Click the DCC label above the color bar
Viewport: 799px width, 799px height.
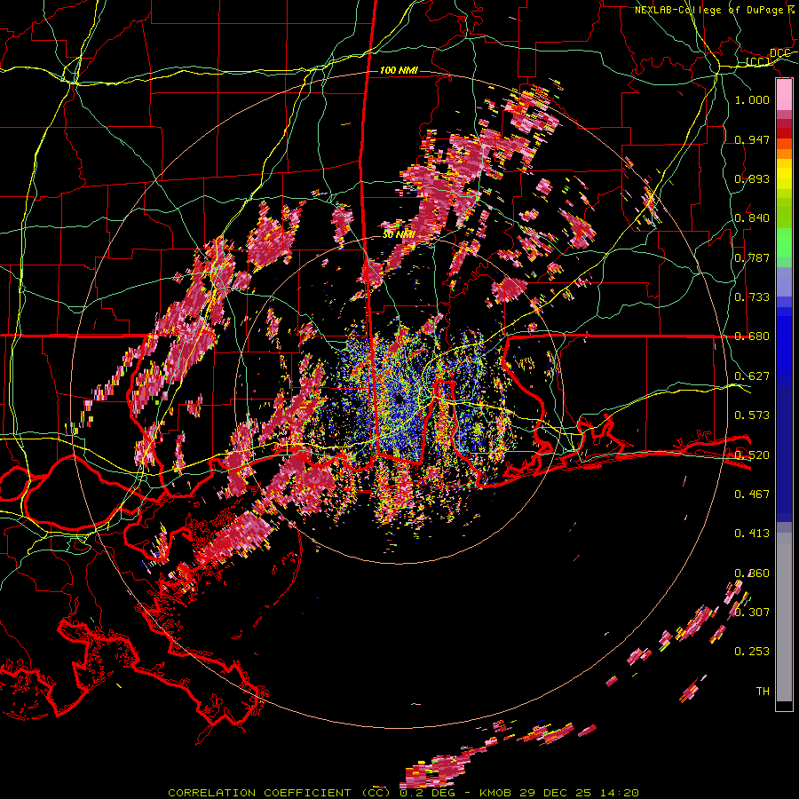779,53
